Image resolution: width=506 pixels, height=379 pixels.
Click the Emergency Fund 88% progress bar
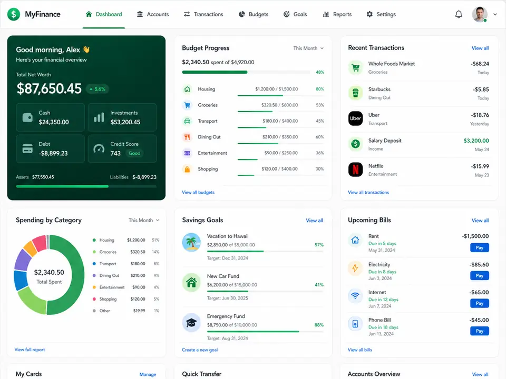[x=265, y=332]
